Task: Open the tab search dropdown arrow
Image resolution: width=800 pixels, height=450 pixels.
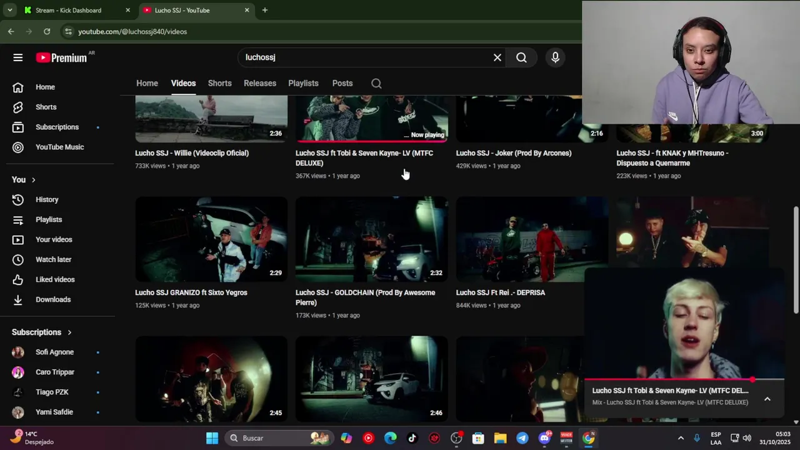Action: [9, 10]
